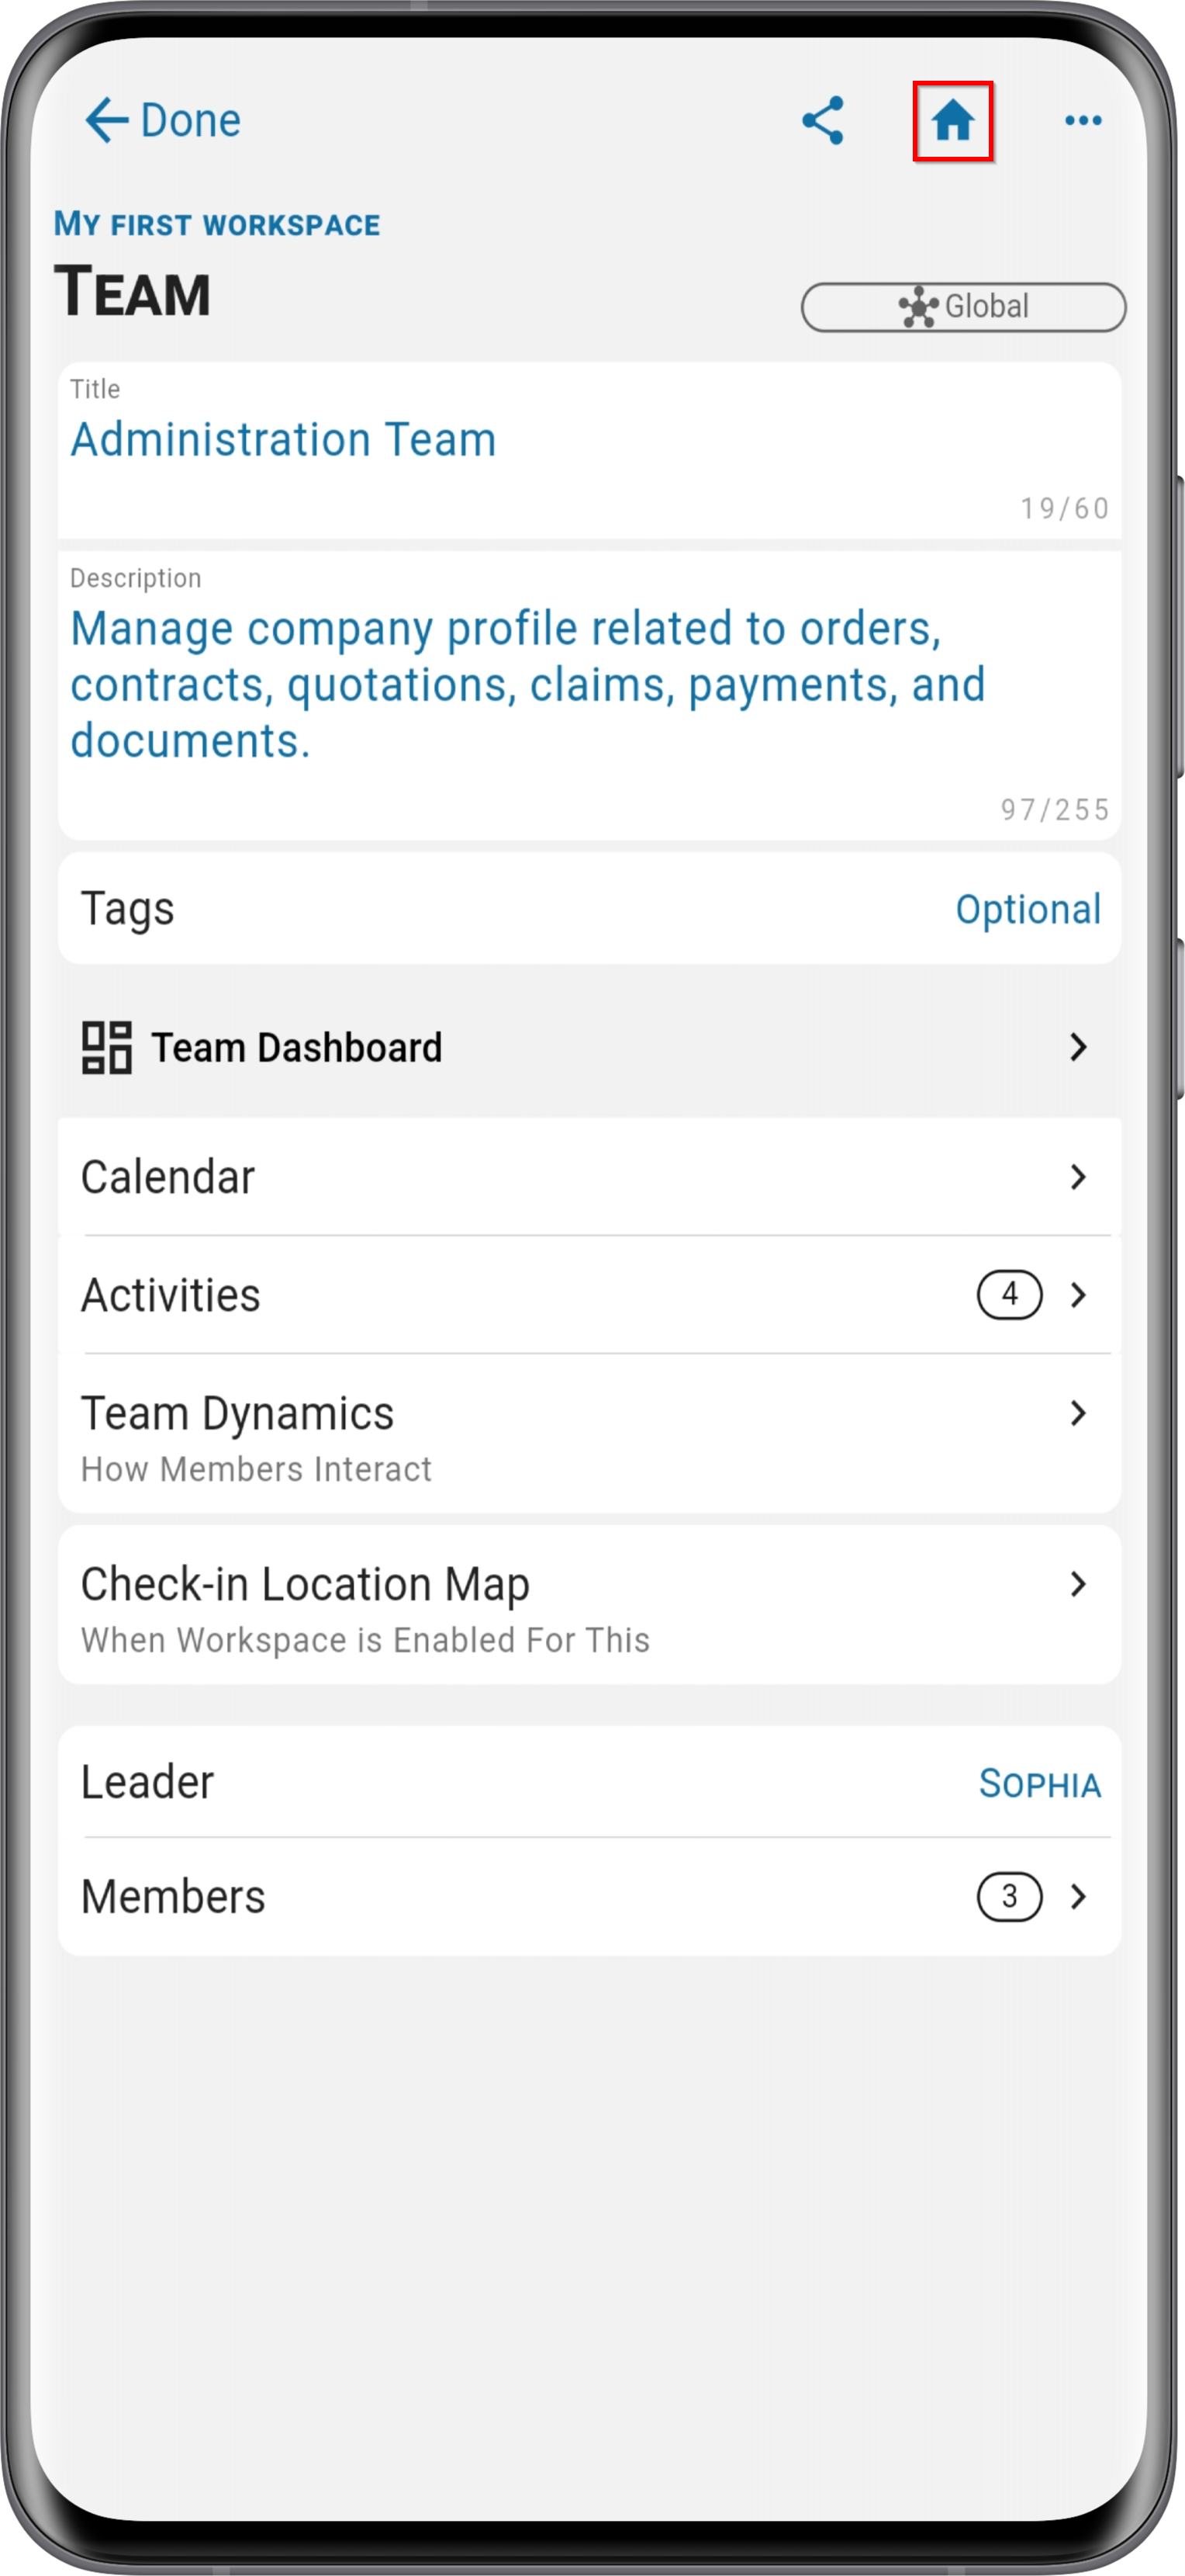Open the Members list item
1185x2576 pixels.
coord(589,1896)
